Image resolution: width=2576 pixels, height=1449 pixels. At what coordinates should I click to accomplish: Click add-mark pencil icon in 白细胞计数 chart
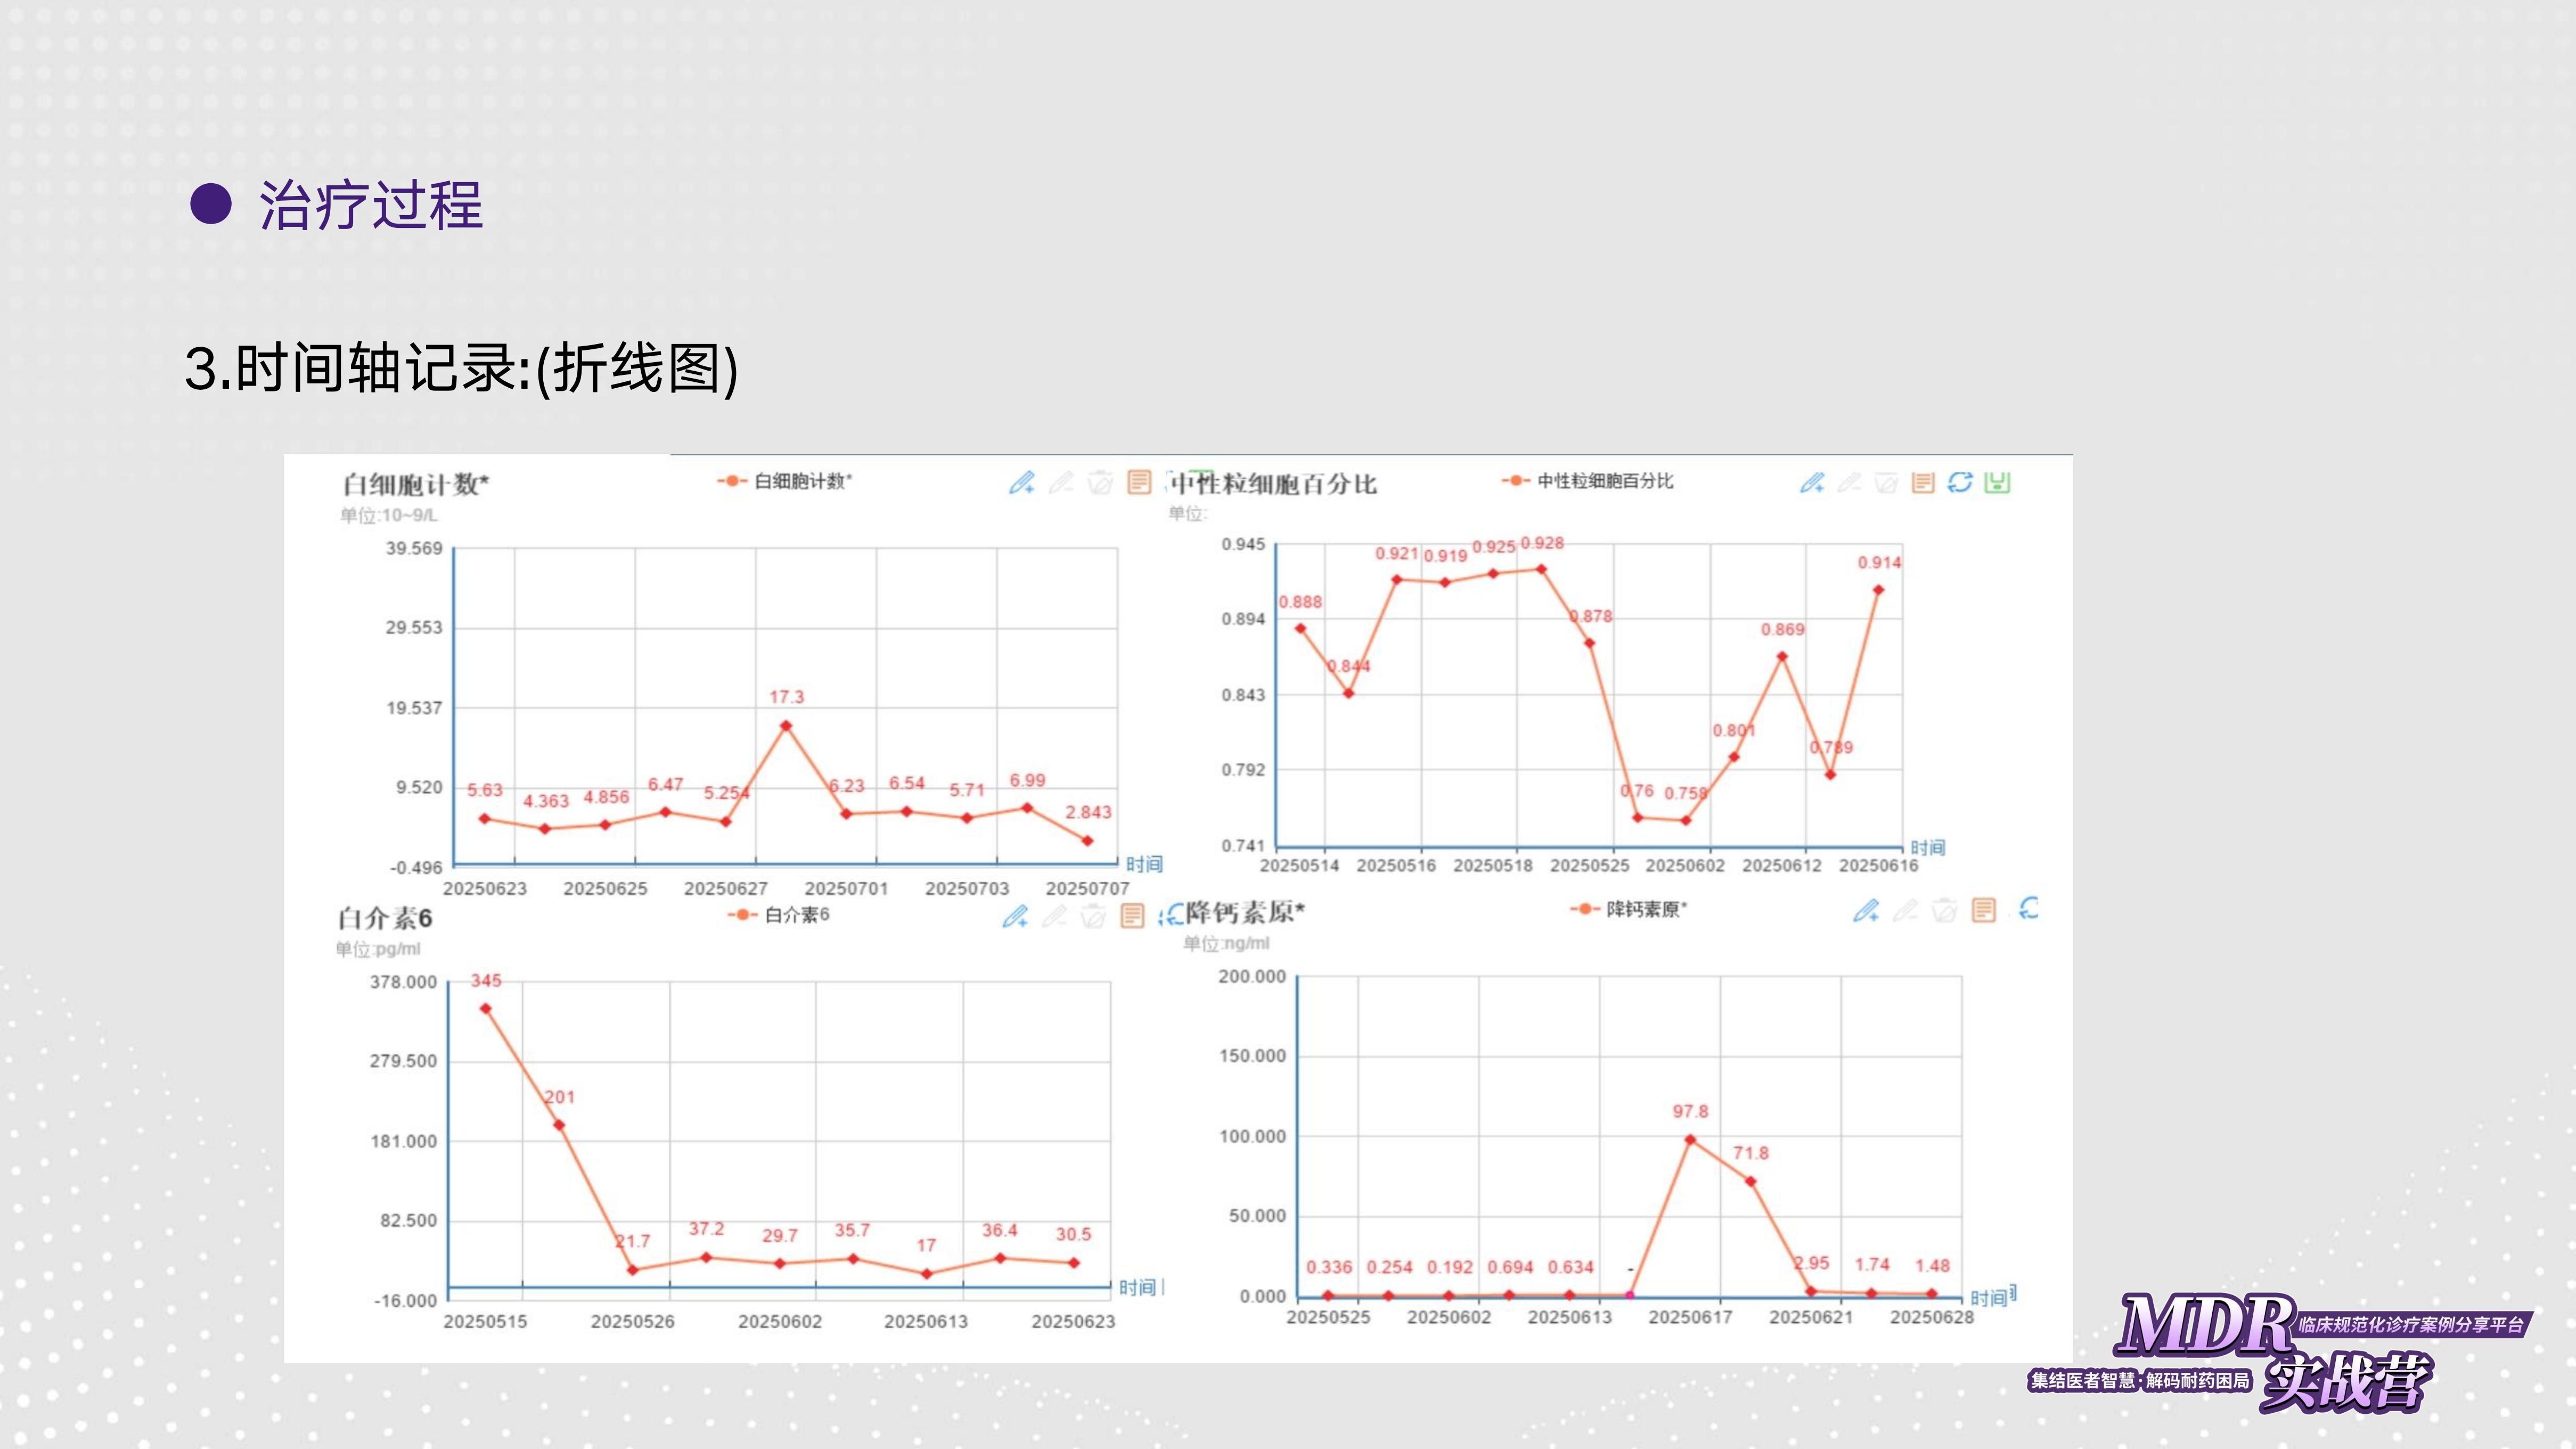1021,483
